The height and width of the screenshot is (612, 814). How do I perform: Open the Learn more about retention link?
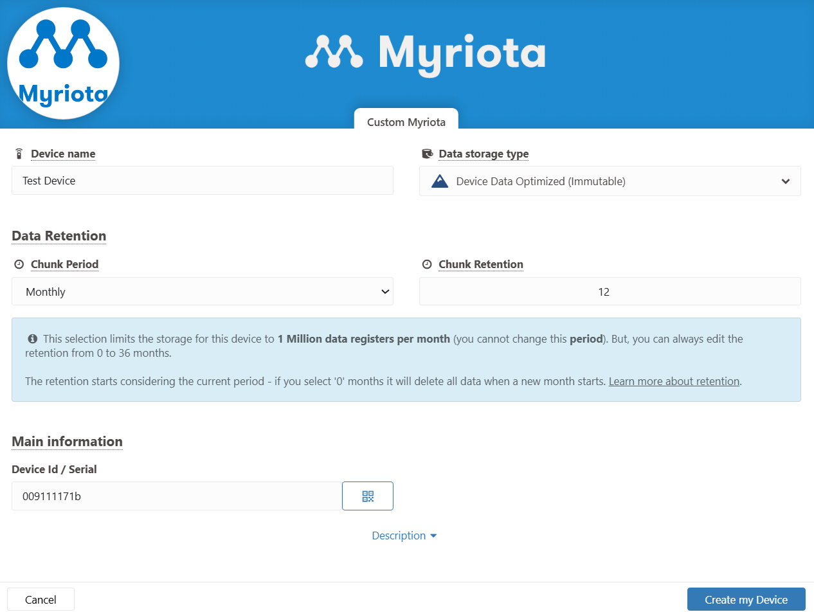pos(674,381)
